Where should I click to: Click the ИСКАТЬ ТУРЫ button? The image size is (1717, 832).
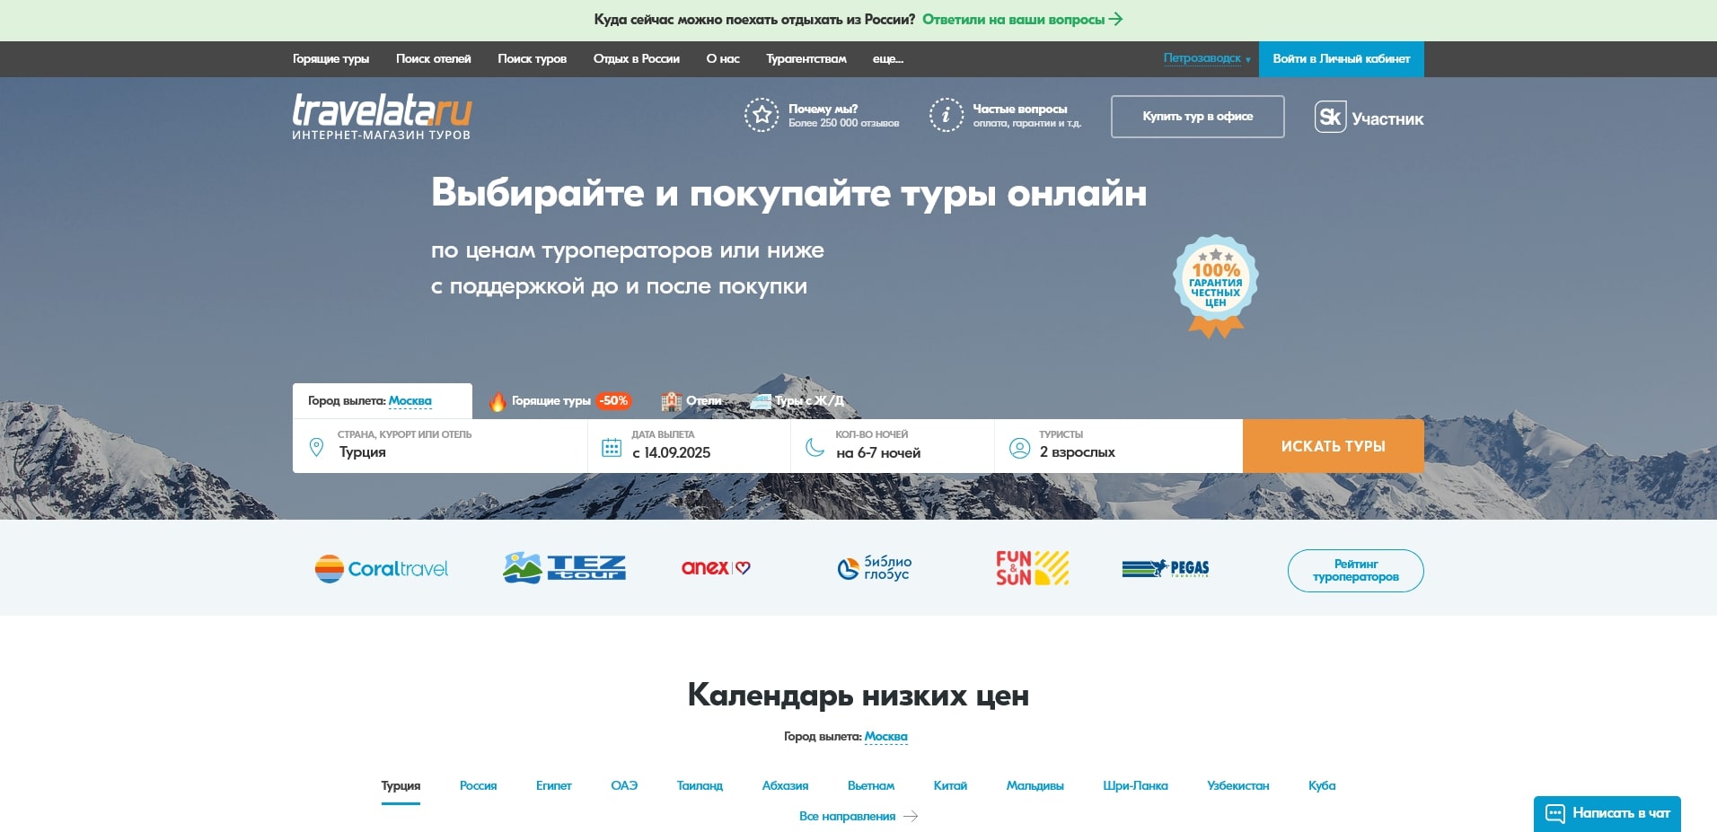click(1333, 445)
